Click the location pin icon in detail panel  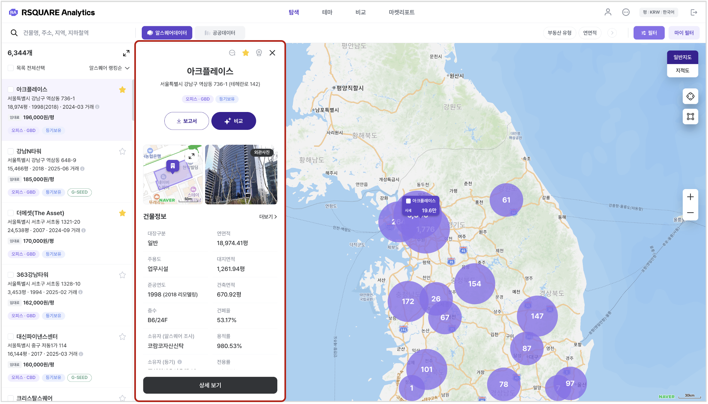pos(259,53)
